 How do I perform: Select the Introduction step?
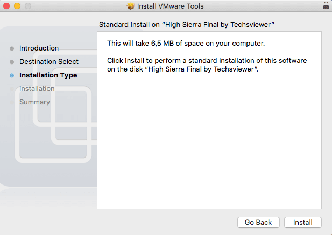(x=39, y=48)
